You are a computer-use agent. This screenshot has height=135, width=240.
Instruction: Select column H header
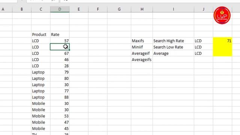click(142, 9)
